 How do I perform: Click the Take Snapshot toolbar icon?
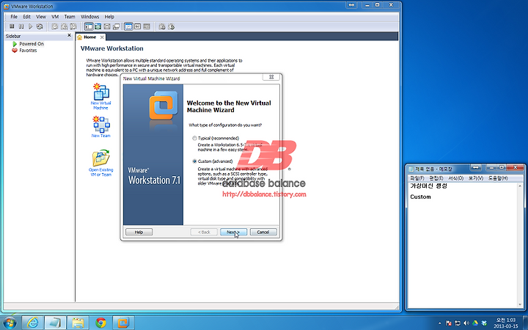click(54, 26)
